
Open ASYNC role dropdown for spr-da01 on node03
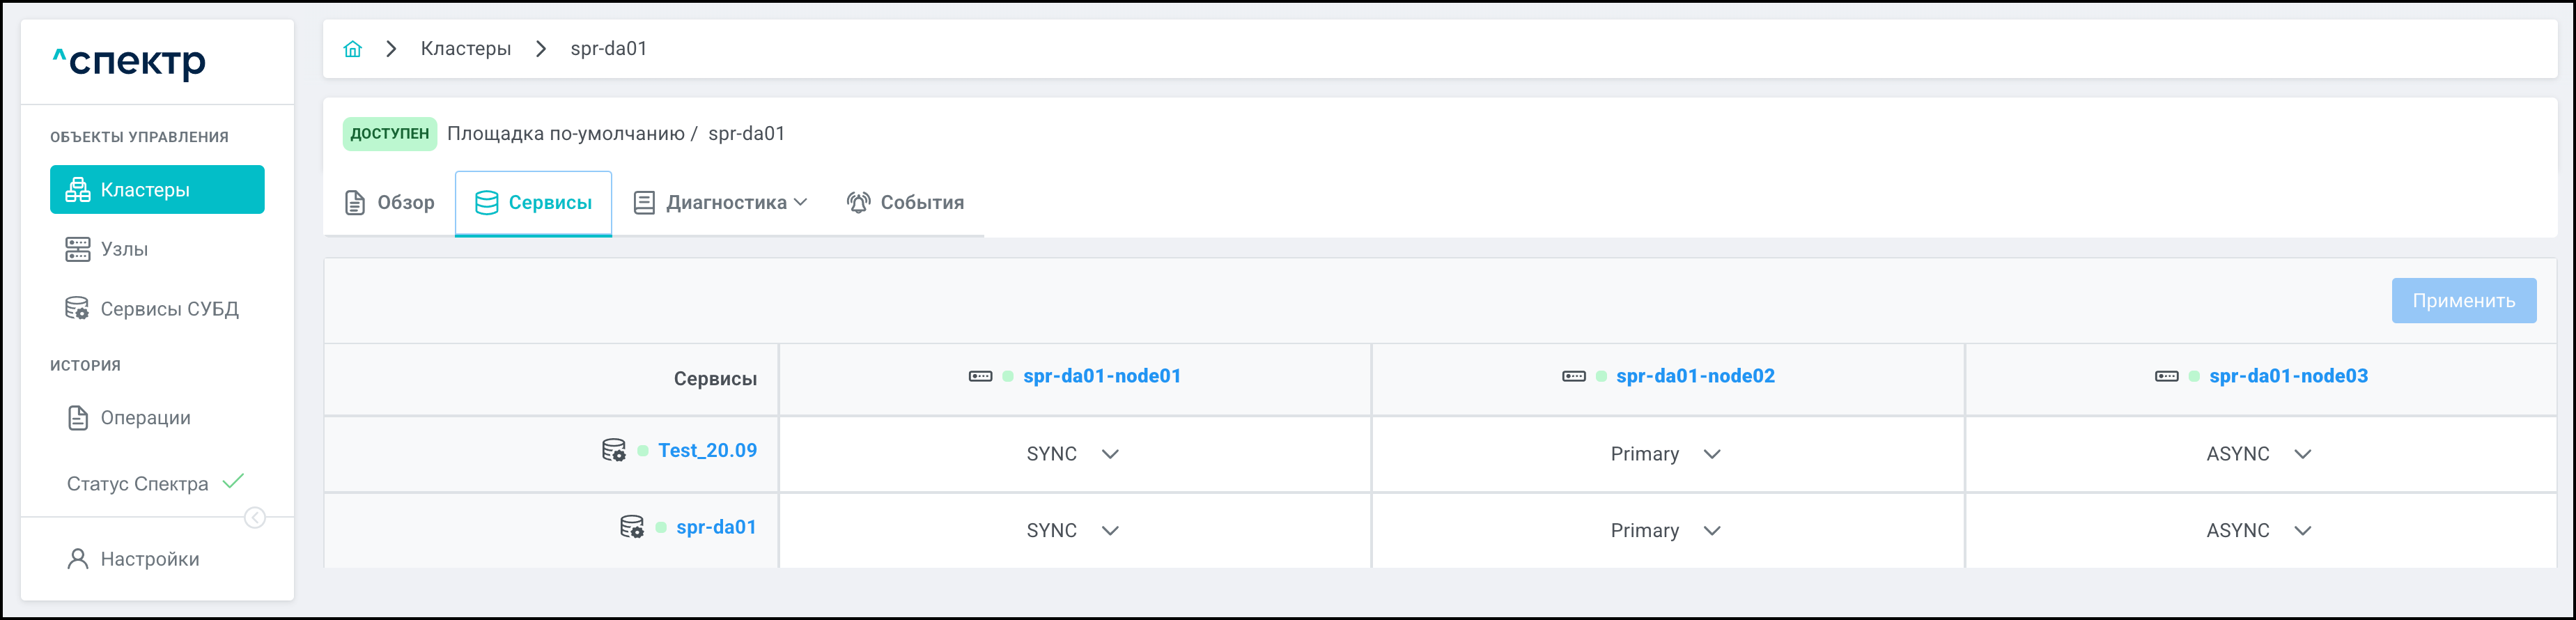(2258, 531)
